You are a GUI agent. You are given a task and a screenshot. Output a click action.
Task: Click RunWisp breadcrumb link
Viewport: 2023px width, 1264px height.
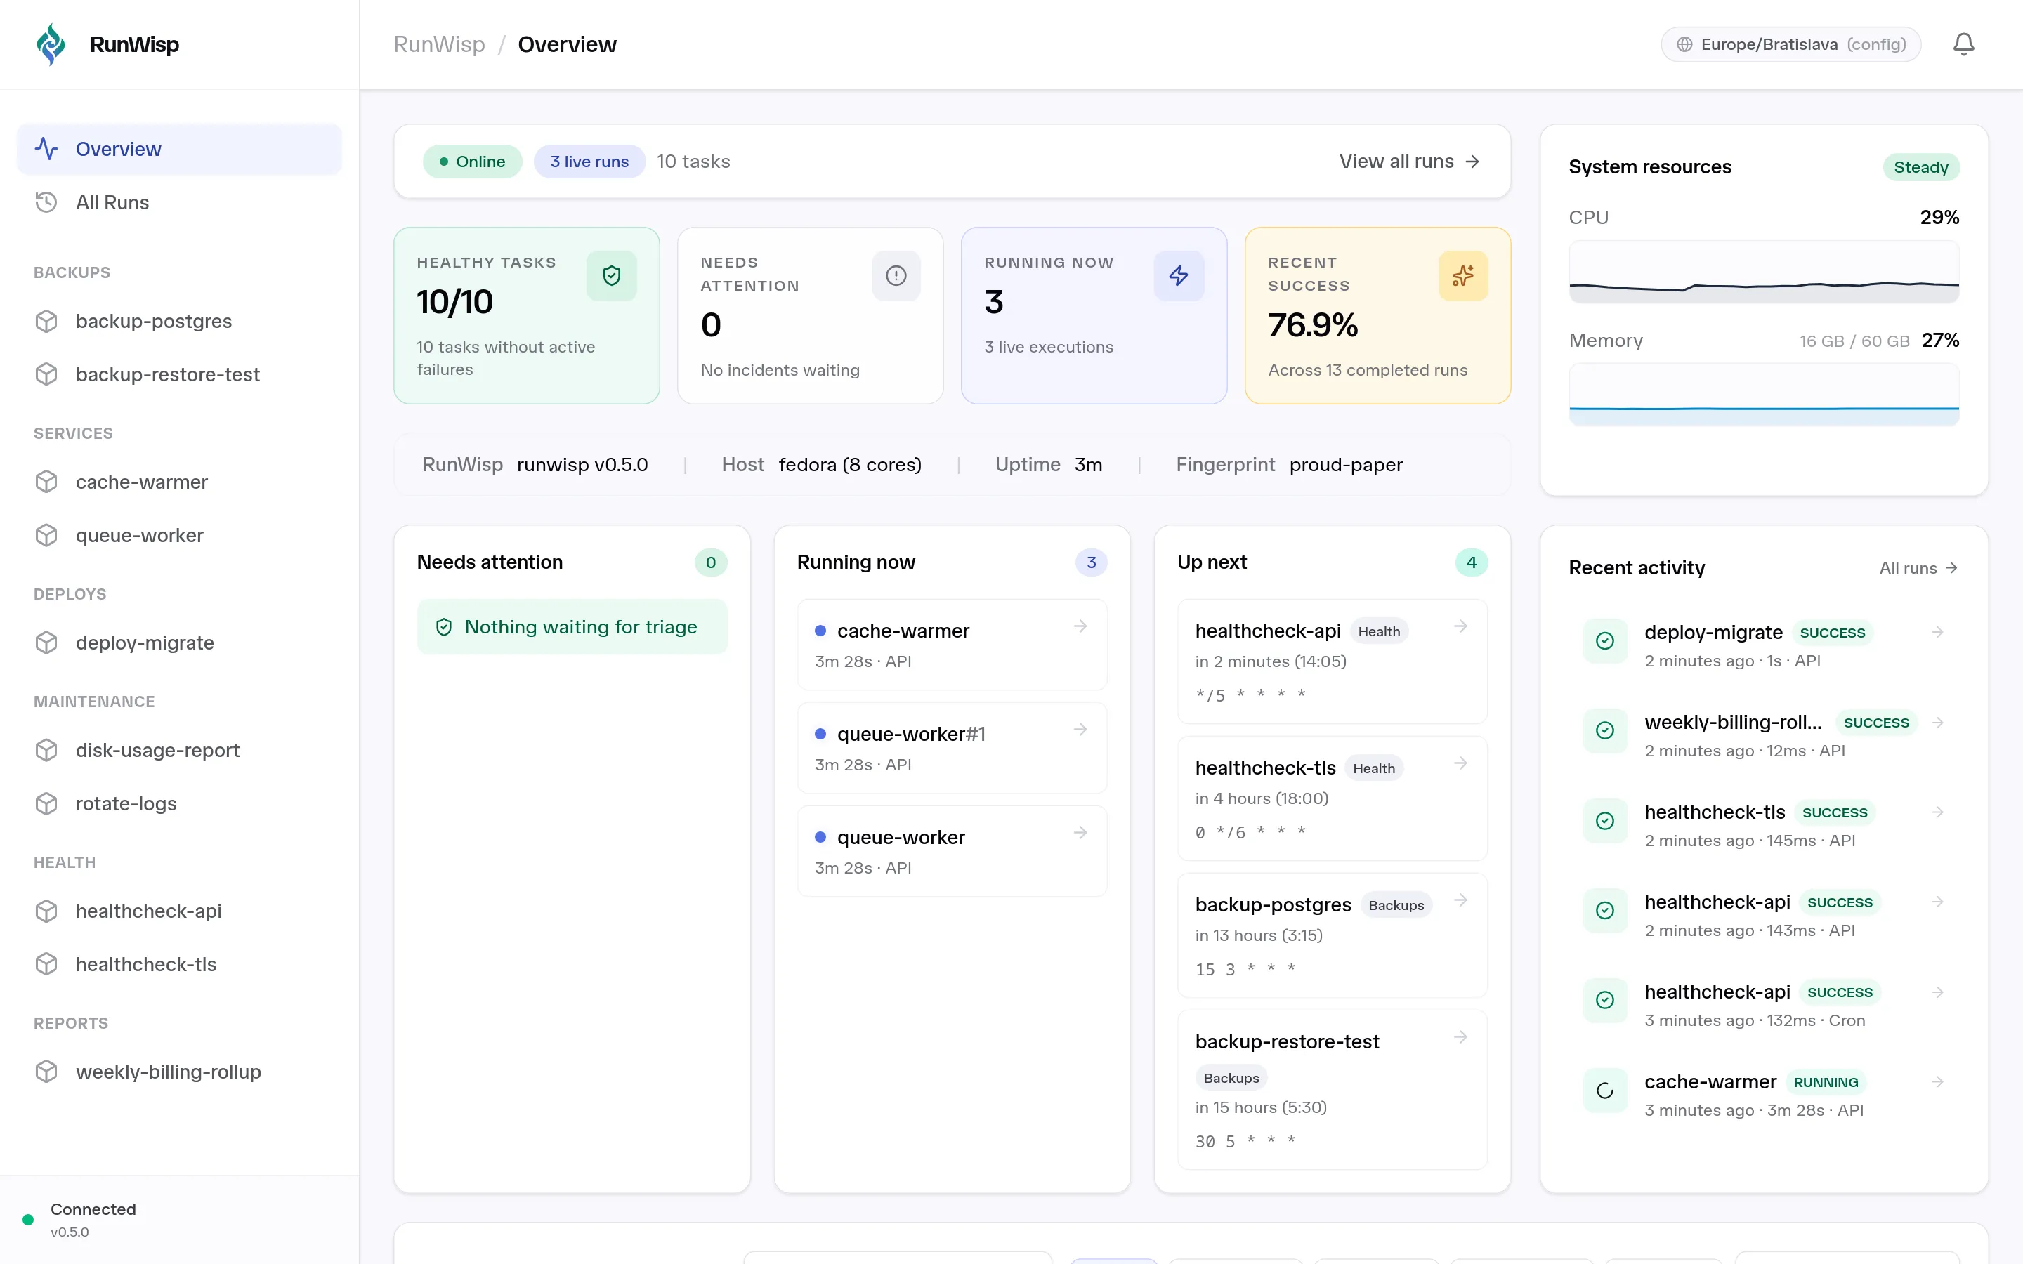pos(439,44)
